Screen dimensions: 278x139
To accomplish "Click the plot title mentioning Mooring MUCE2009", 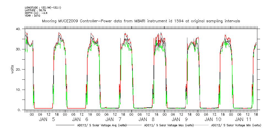I will (141, 21).
